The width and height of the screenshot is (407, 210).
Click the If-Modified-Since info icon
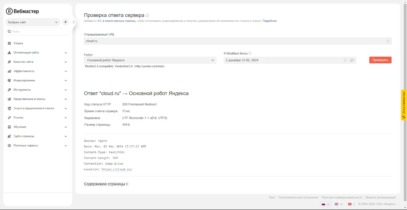250,53
